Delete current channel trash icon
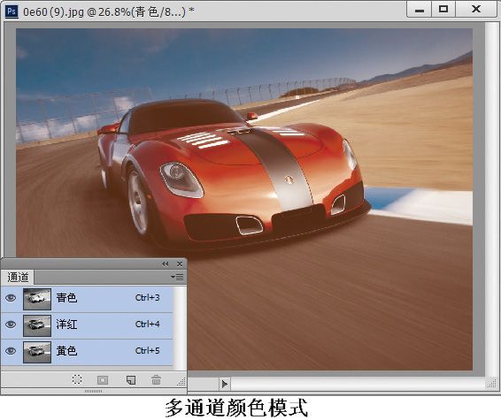This screenshot has height=420, width=501. [x=157, y=380]
